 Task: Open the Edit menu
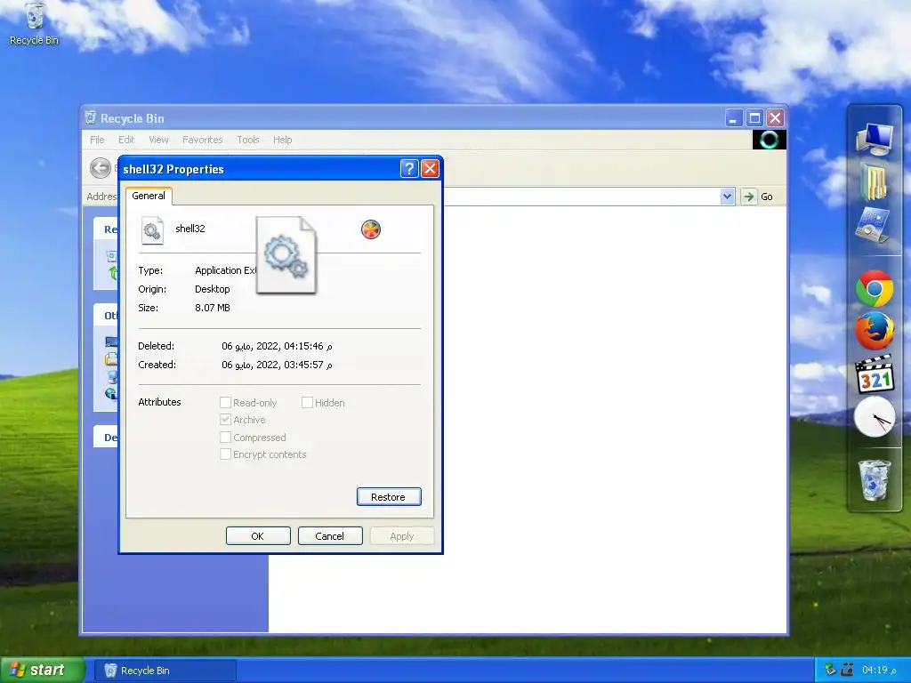pos(126,140)
